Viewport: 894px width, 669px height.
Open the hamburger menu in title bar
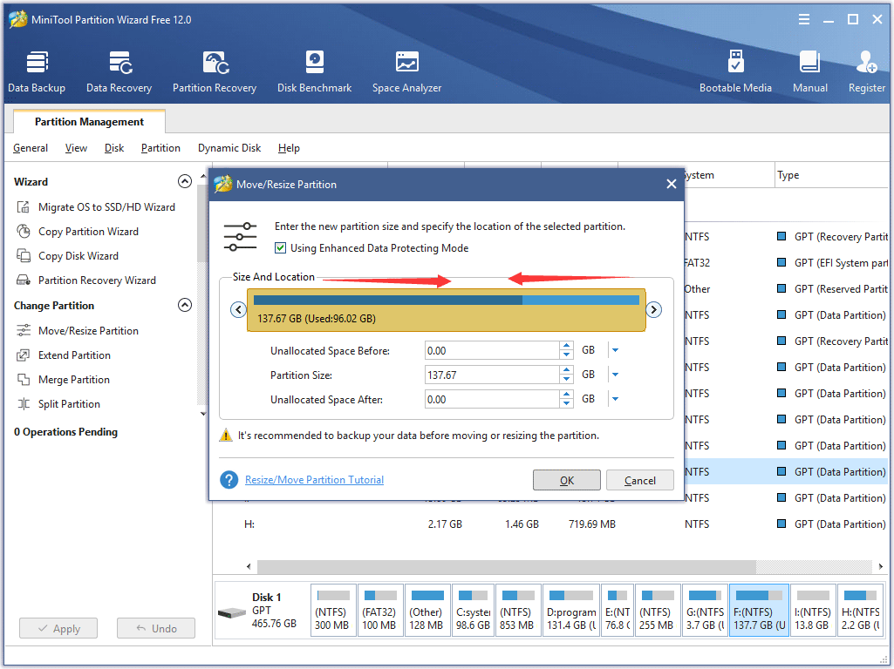[804, 19]
